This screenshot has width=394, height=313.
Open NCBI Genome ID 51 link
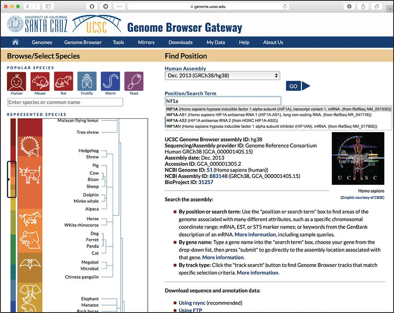(210, 170)
